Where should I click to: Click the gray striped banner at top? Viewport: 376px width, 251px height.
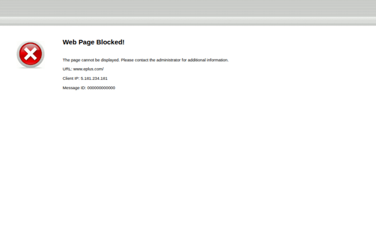188,8
